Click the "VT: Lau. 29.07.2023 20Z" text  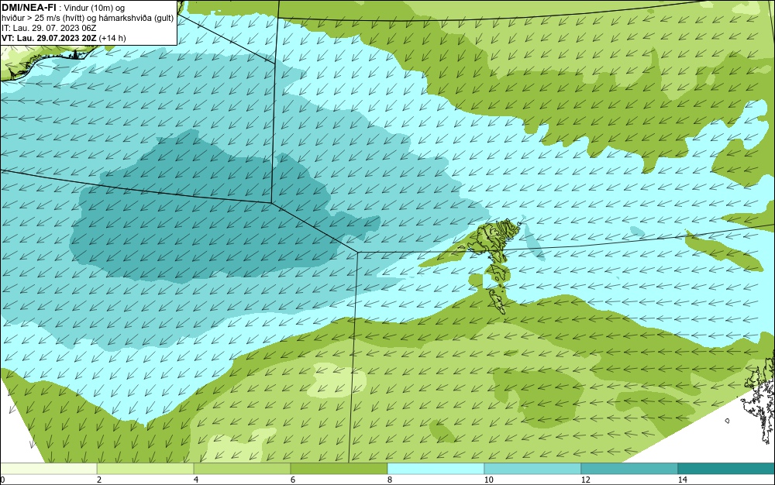(50, 38)
